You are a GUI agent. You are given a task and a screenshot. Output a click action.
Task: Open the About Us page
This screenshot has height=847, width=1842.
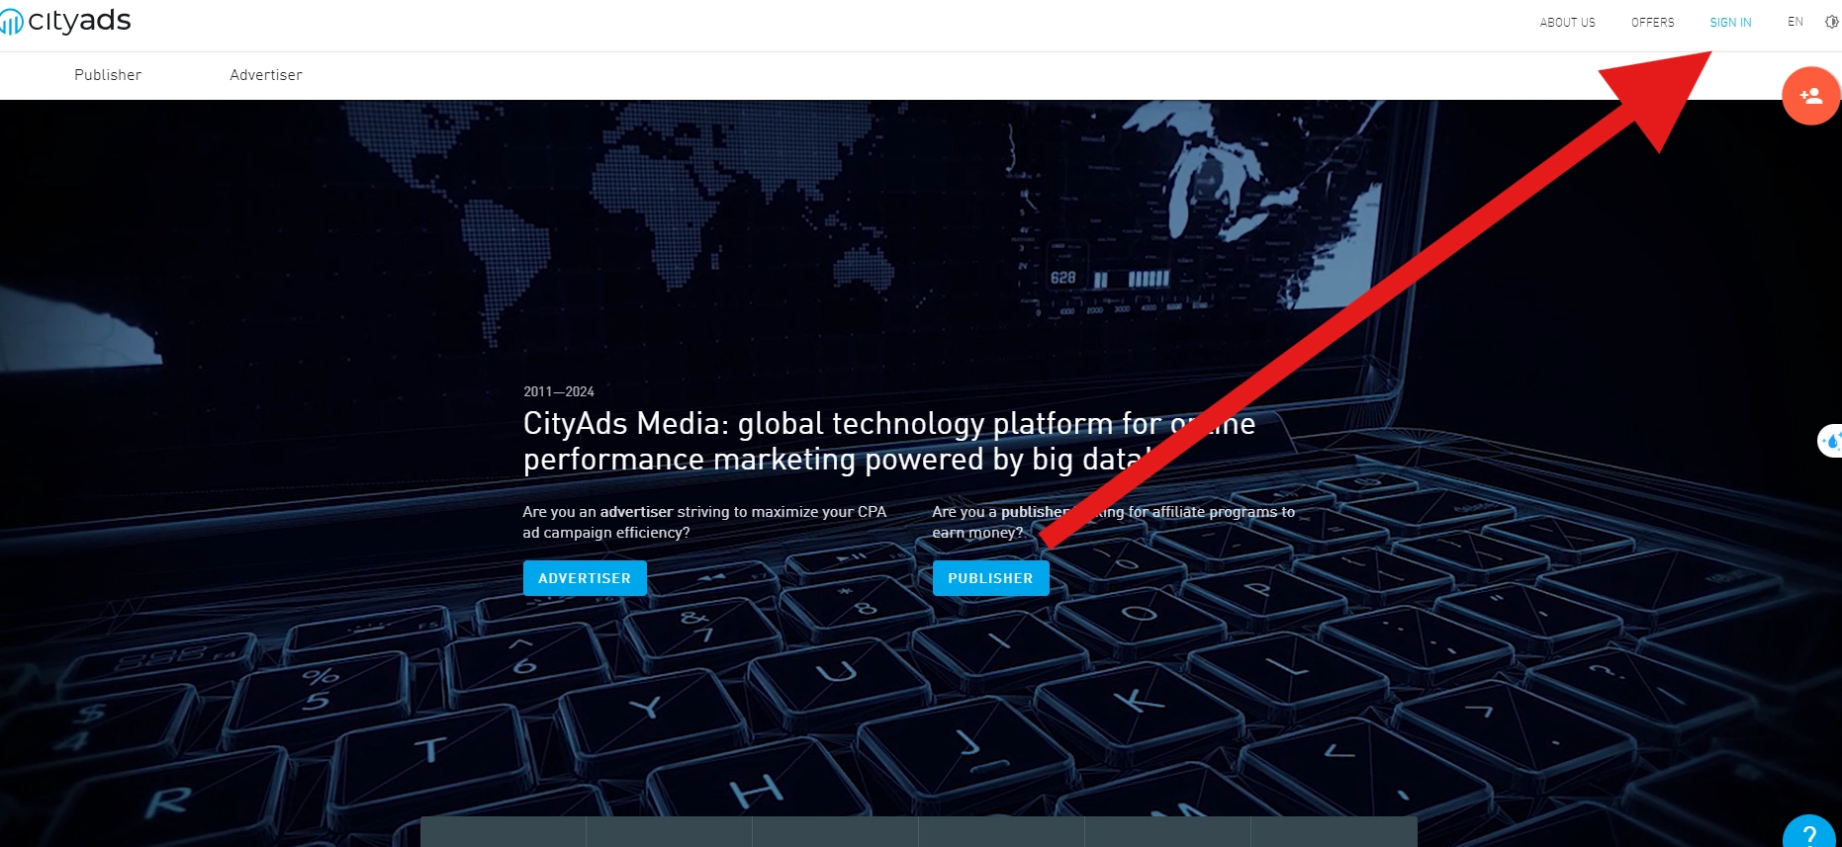(1567, 22)
